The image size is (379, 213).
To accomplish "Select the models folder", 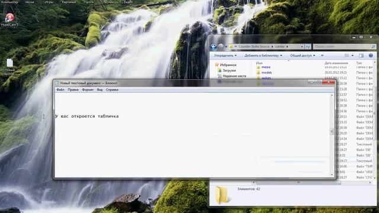I will coord(266,72).
